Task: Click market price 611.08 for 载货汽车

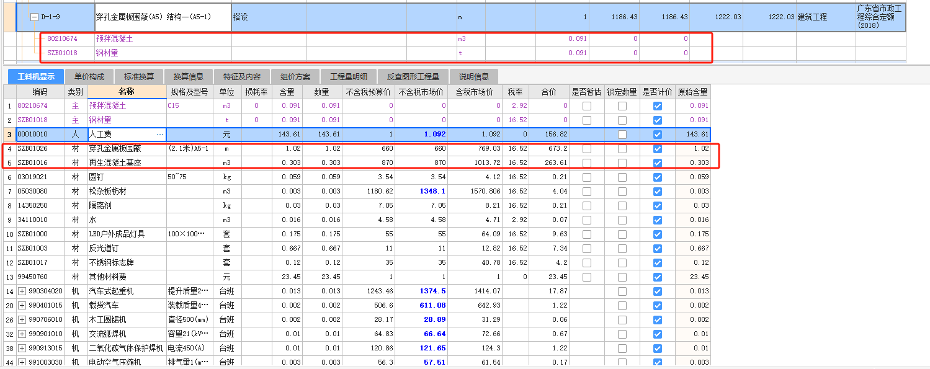Action: point(422,306)
